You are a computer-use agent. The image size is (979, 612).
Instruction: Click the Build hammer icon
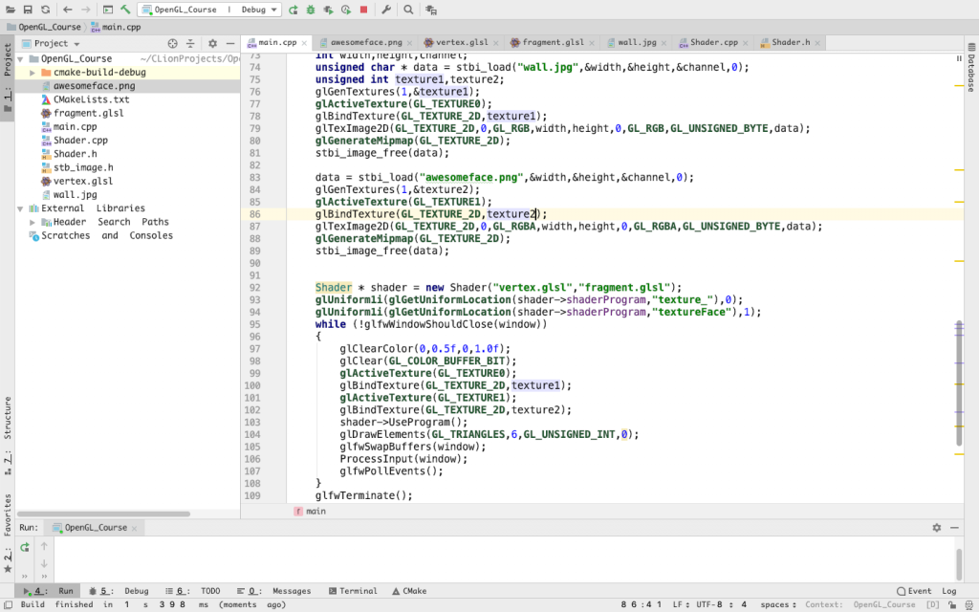point(124,10)
